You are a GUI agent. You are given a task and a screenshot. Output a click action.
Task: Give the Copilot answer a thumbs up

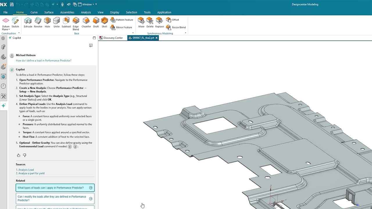19,155
